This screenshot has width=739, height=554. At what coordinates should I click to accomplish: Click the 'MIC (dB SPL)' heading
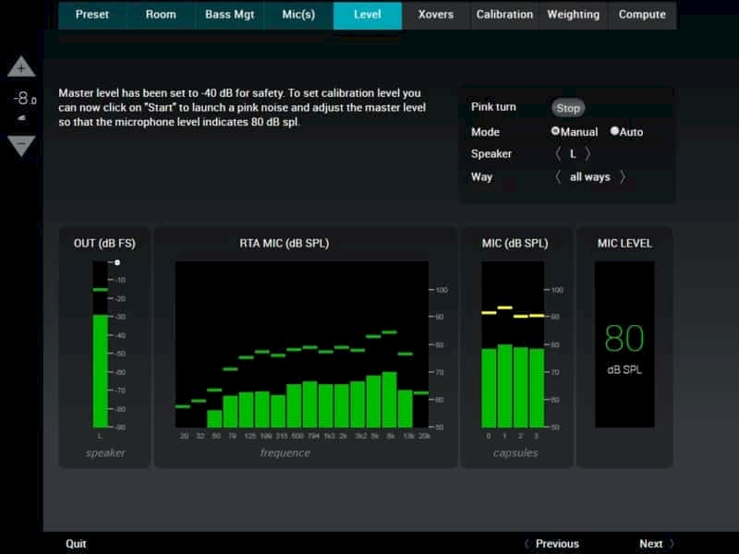click(515, 244)
